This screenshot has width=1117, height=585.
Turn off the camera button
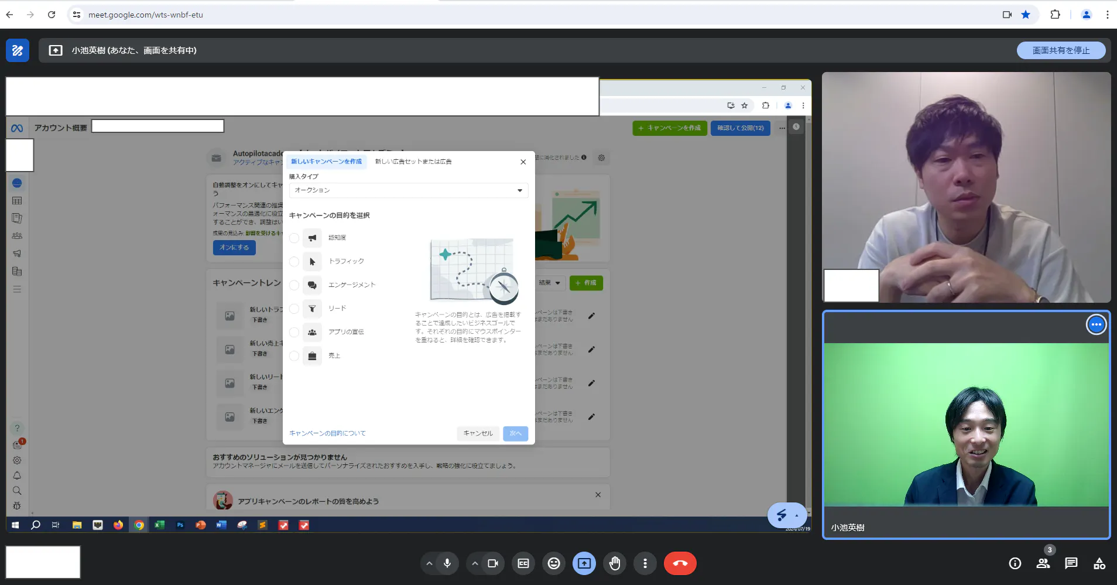click(493, 563)
